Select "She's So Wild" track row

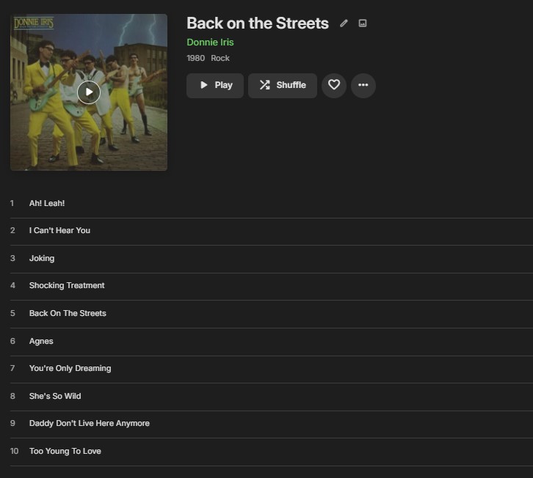55,396
